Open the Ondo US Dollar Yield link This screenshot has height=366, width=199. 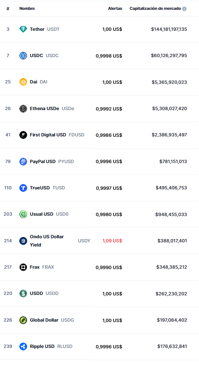tap(47, 241)
